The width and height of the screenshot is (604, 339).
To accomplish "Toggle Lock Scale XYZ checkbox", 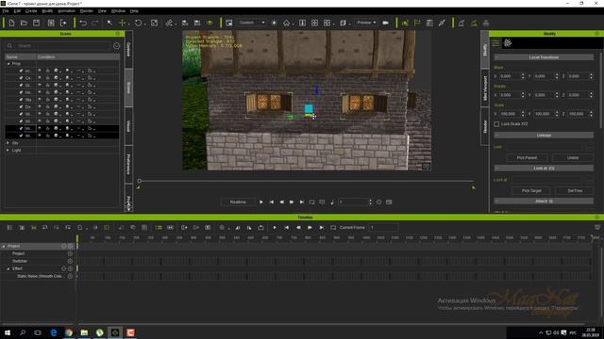I will click(496, 124).
